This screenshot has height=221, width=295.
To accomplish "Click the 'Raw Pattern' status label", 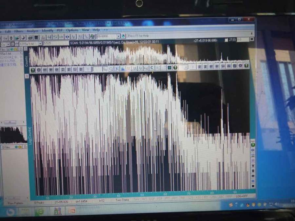I will coord(15,203).
